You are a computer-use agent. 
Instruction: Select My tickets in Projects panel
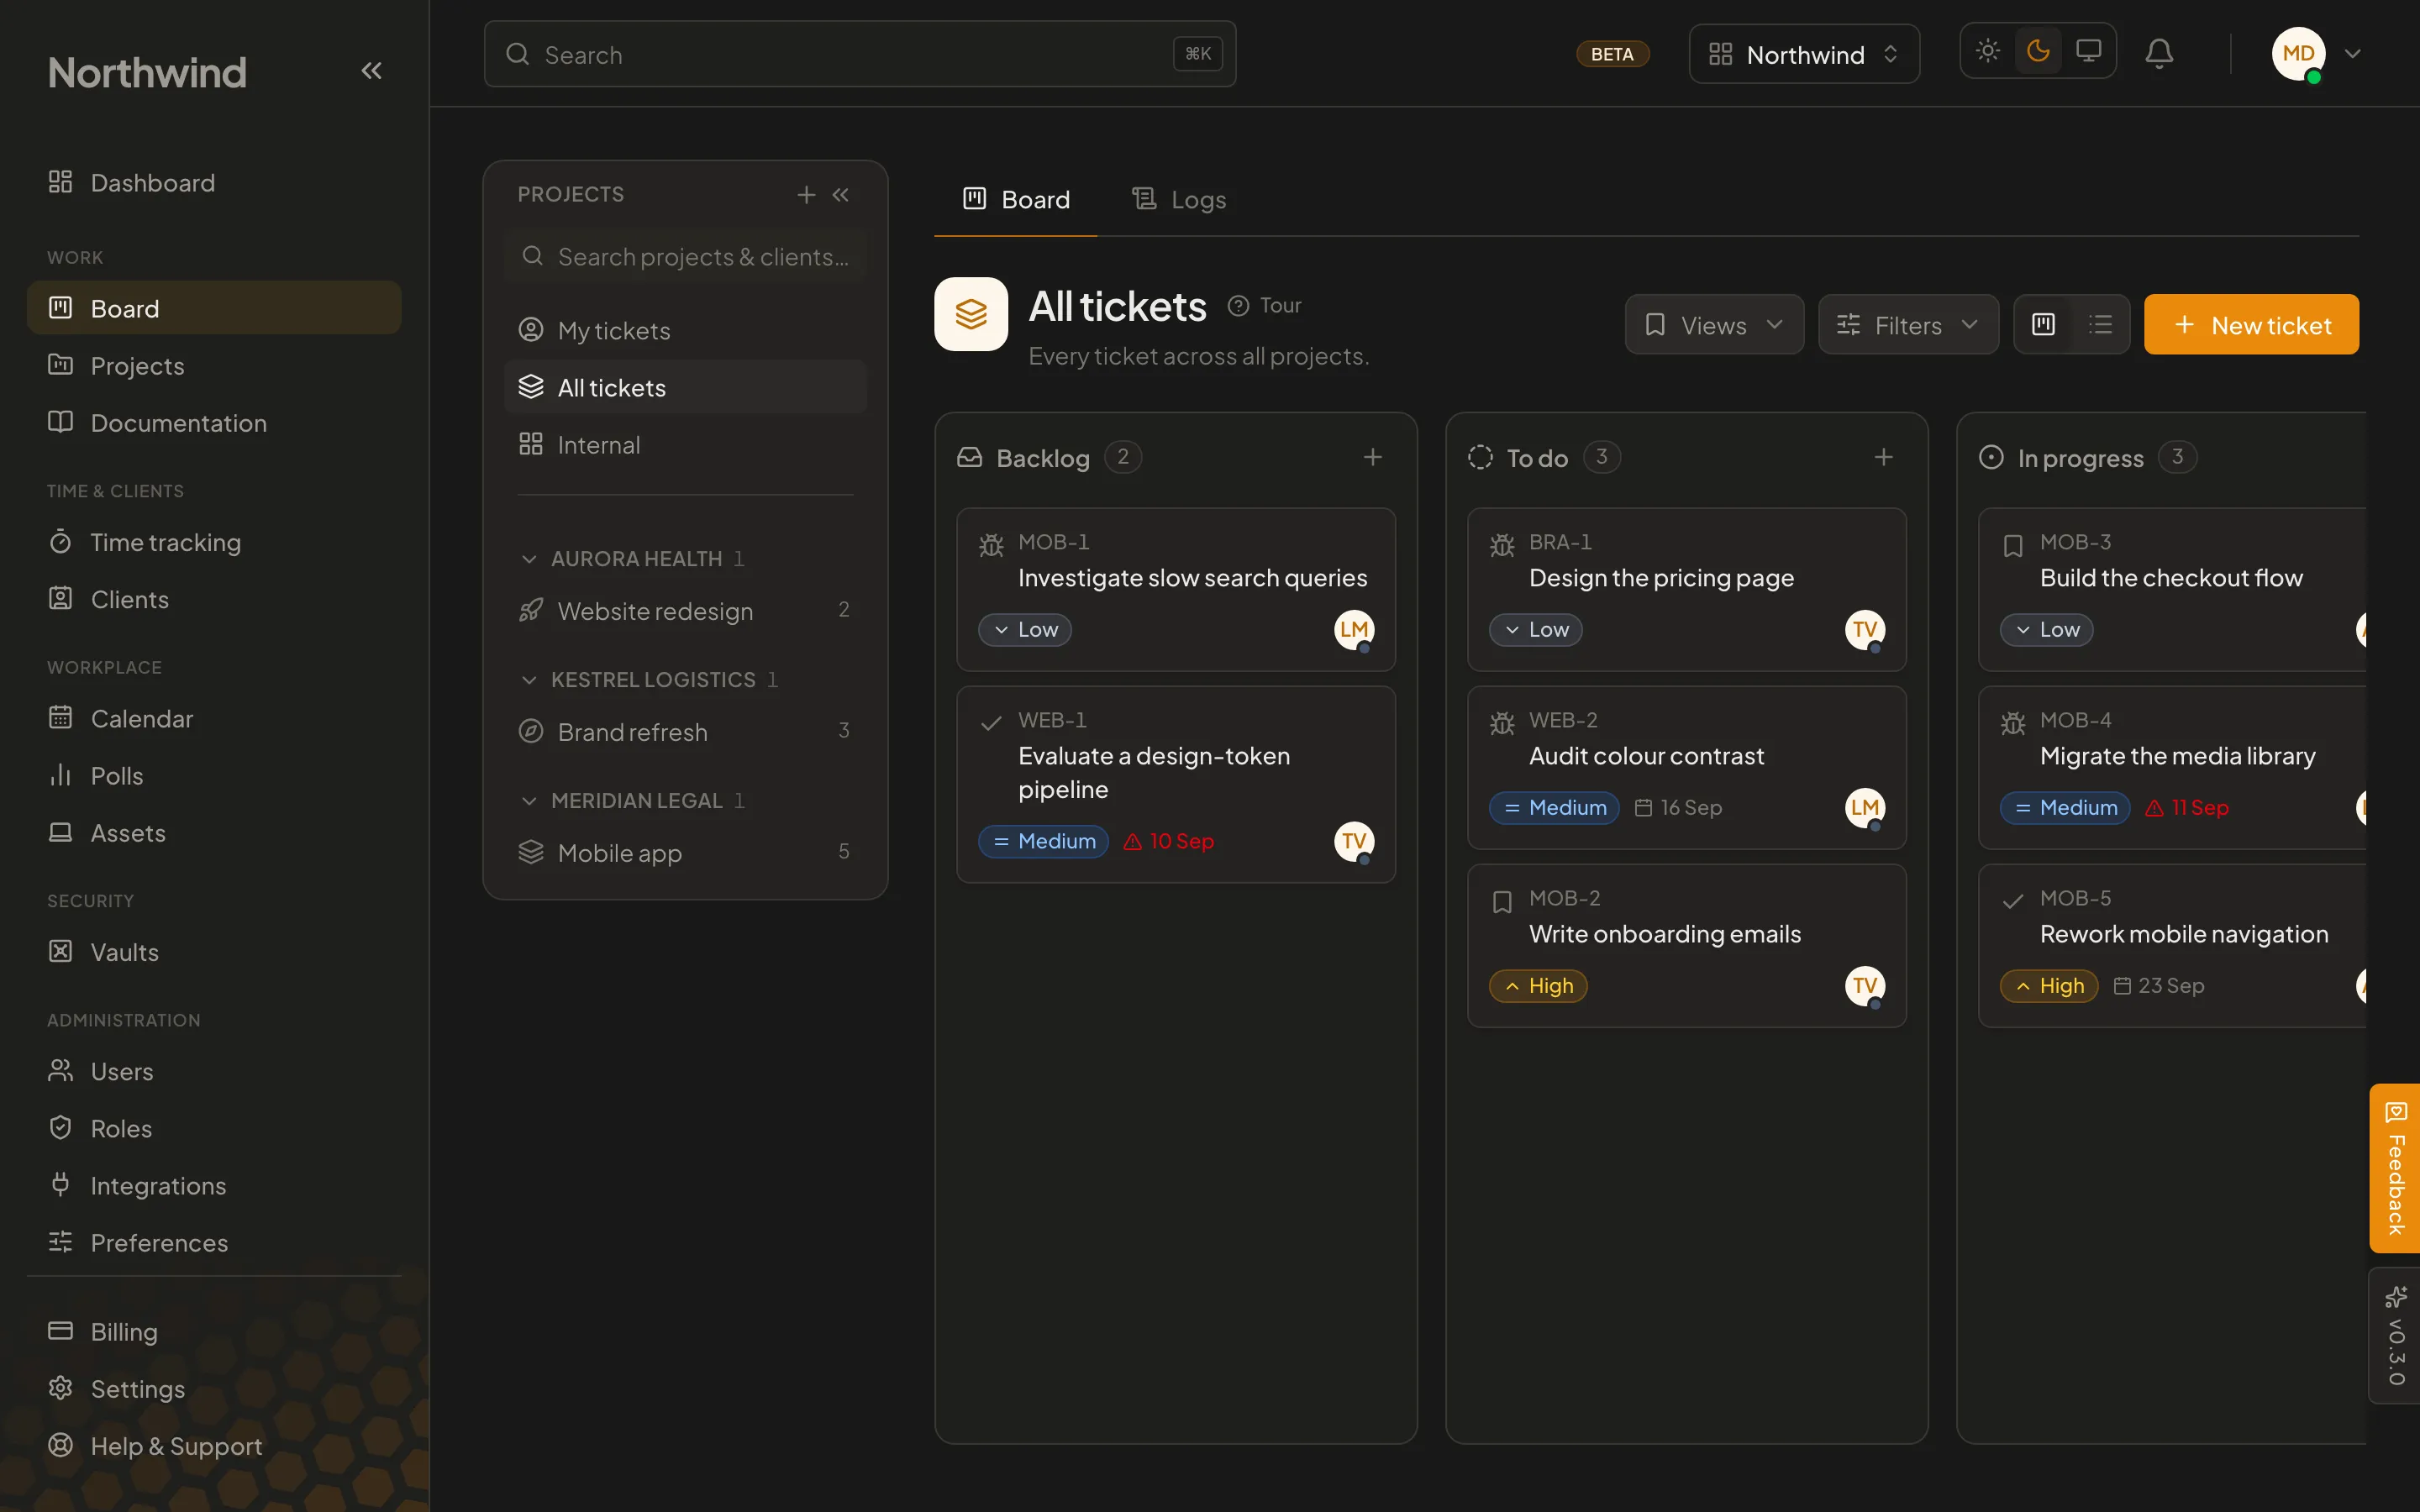click(685, 331)
